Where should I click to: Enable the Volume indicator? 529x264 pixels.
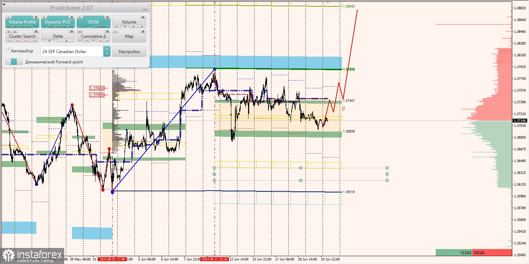click(x=129, y=22)
